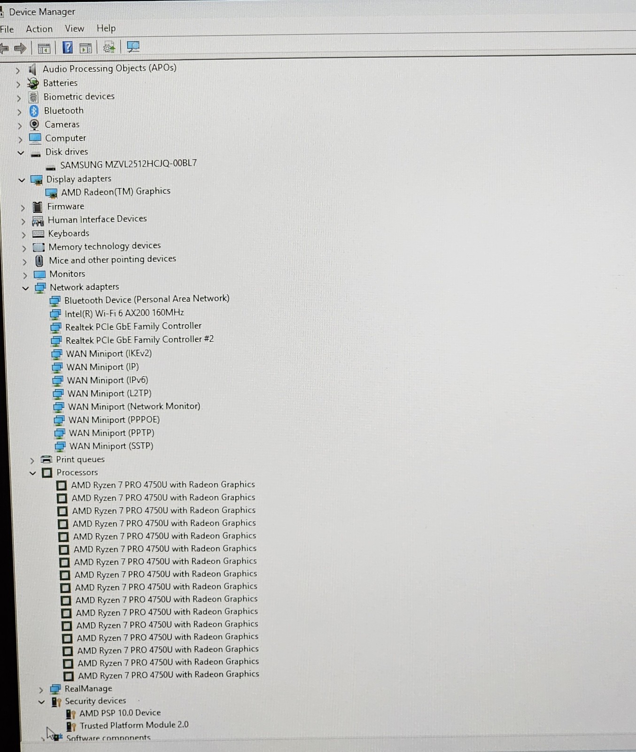Image resolution: width=636 pixels, height=752 pixels.
Task: Click the Intel Wi-Fi 6 AX200 adapter icon
Action: pos(55,313)
